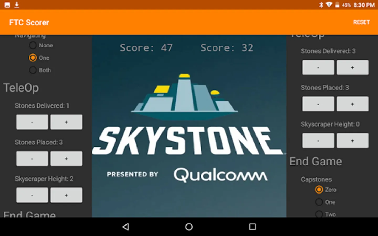Tap the FTC Scorer app title
378x236 pixels.
(x=29, y=23)
